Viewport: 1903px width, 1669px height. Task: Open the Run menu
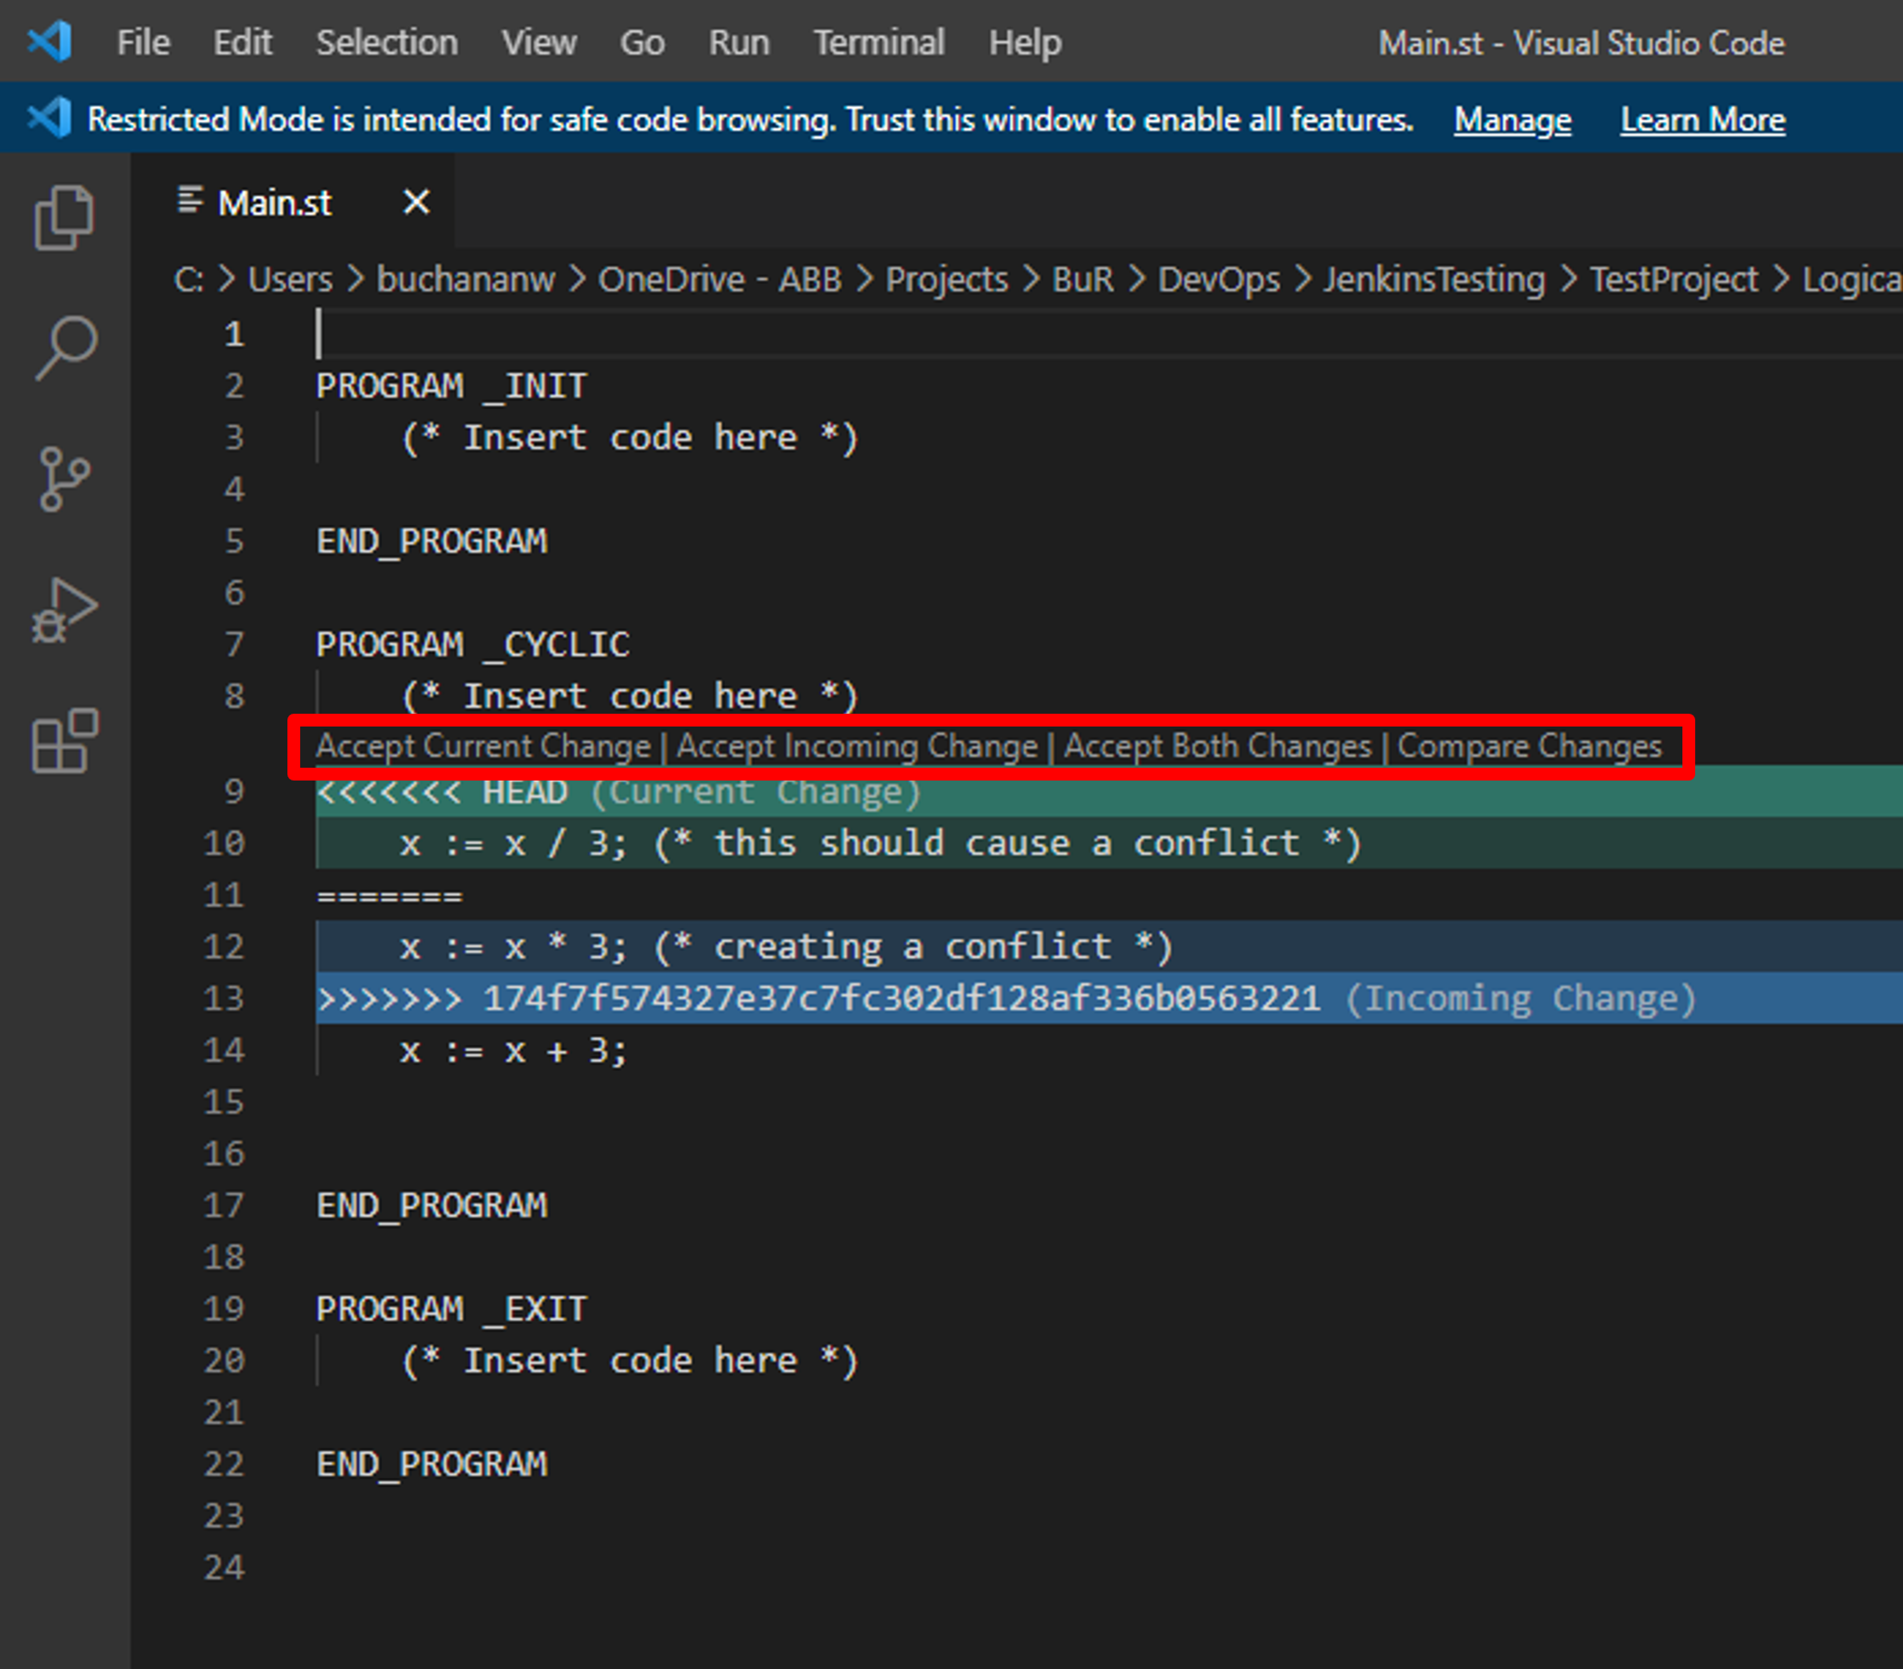[x=740, y=43]
